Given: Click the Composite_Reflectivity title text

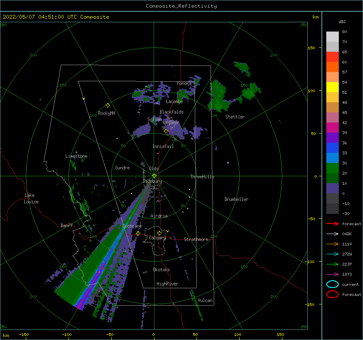Looking at the screenshot, I should coord(181,6).
